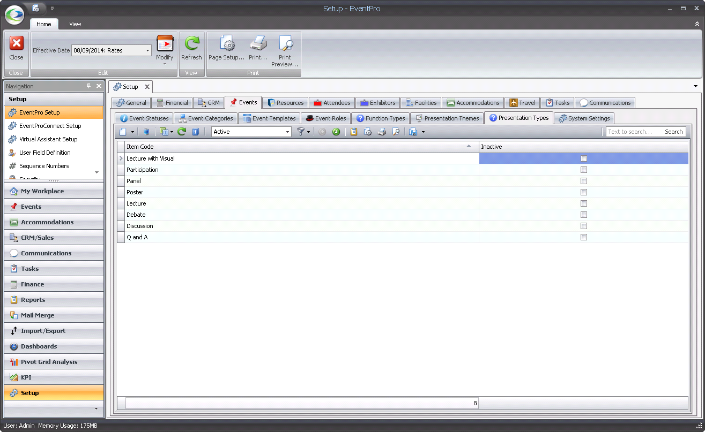Open the Effective Date dropdown

pos(147,50)
